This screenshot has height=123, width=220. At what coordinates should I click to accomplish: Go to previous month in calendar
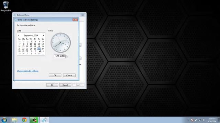[x=19, y=36]
